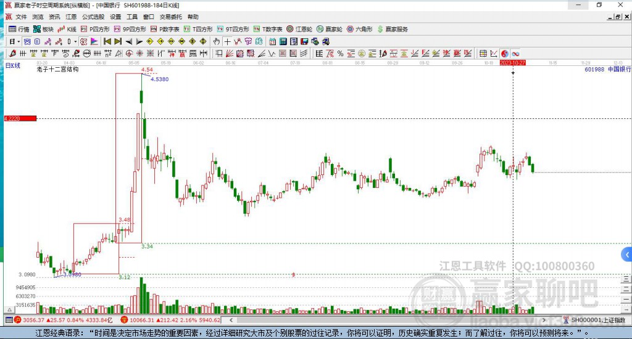Click the 日K线 chart label
This screenshot has height=339, width=632.
[x=12, y=65]
